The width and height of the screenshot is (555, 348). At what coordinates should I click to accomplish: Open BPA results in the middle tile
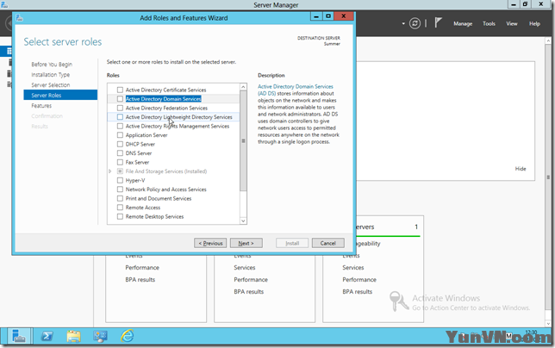click(248, 291)
